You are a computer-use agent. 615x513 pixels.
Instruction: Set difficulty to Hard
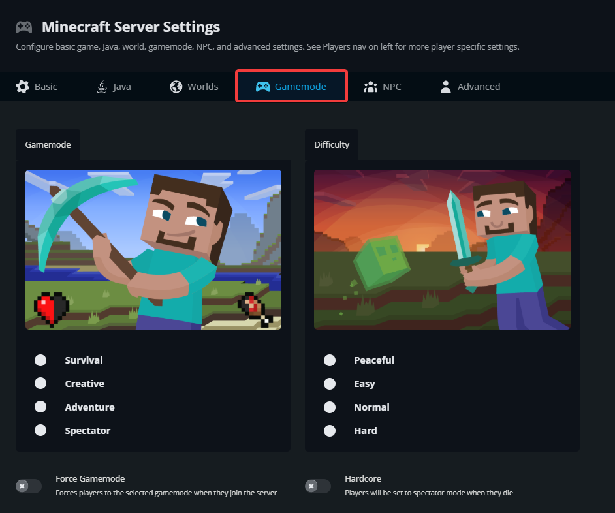click(x=330, y=430)
